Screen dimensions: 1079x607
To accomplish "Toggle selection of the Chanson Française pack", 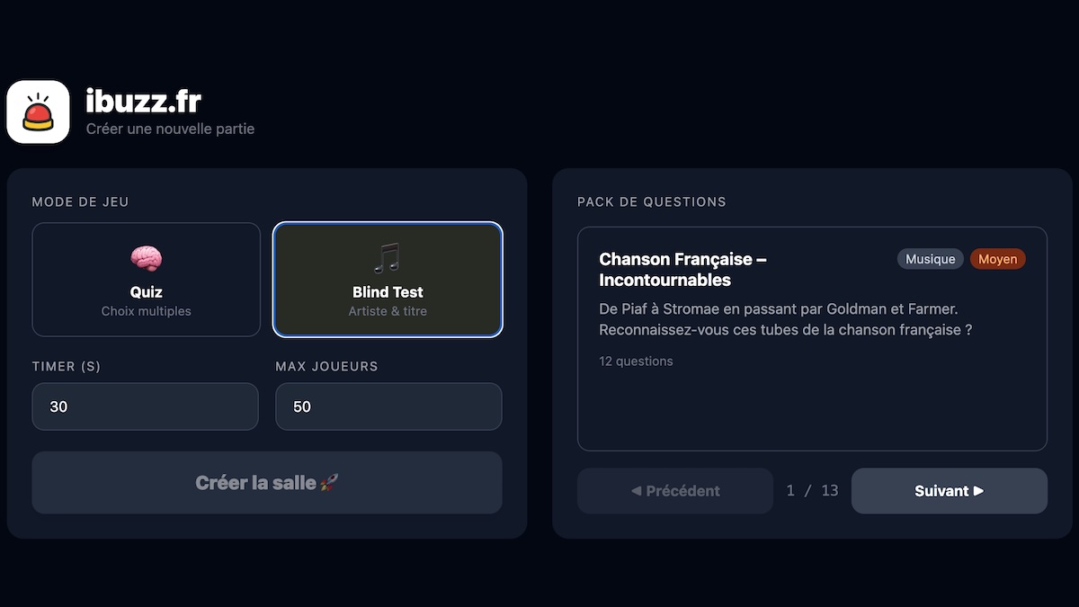I will click(x=812, y=339).
